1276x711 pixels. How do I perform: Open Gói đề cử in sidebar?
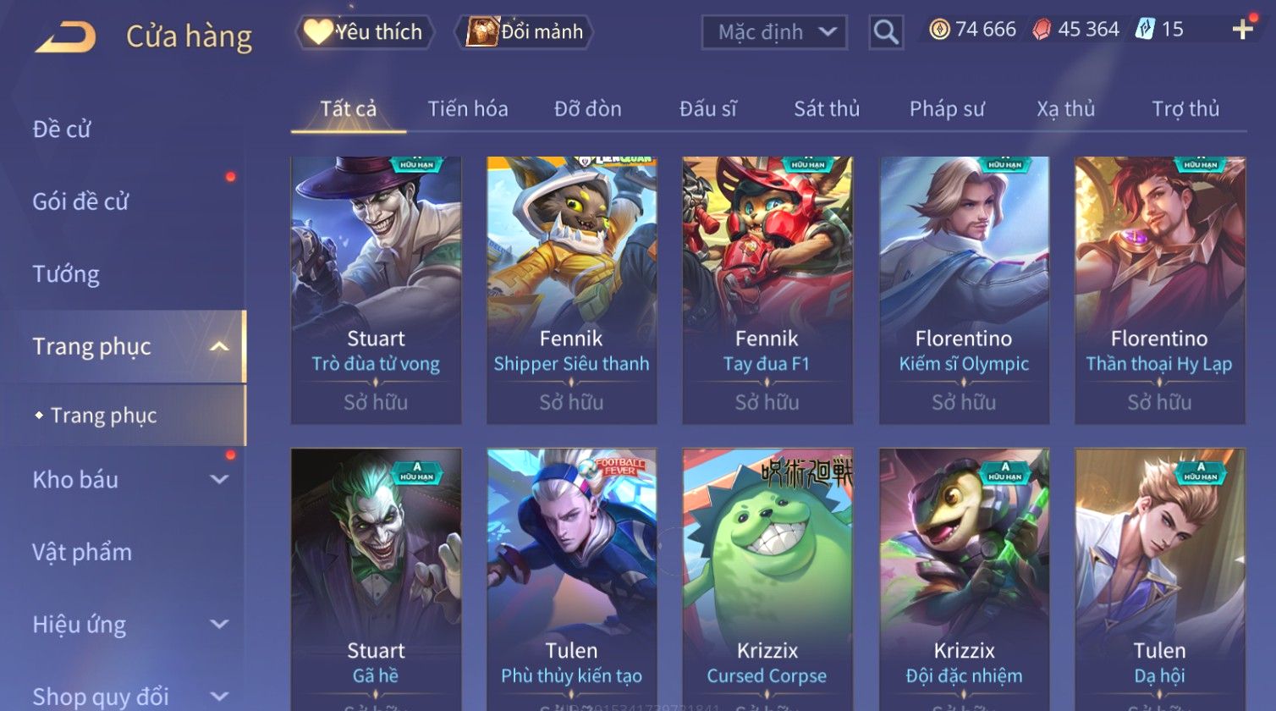coord(80,201)
